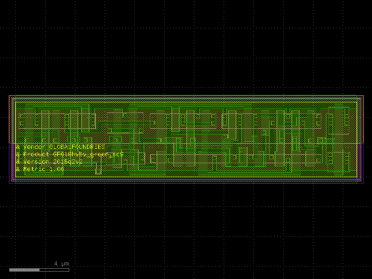Click the 4 µm scale bar
Screen dimensions: 372x279
[39, 270]
